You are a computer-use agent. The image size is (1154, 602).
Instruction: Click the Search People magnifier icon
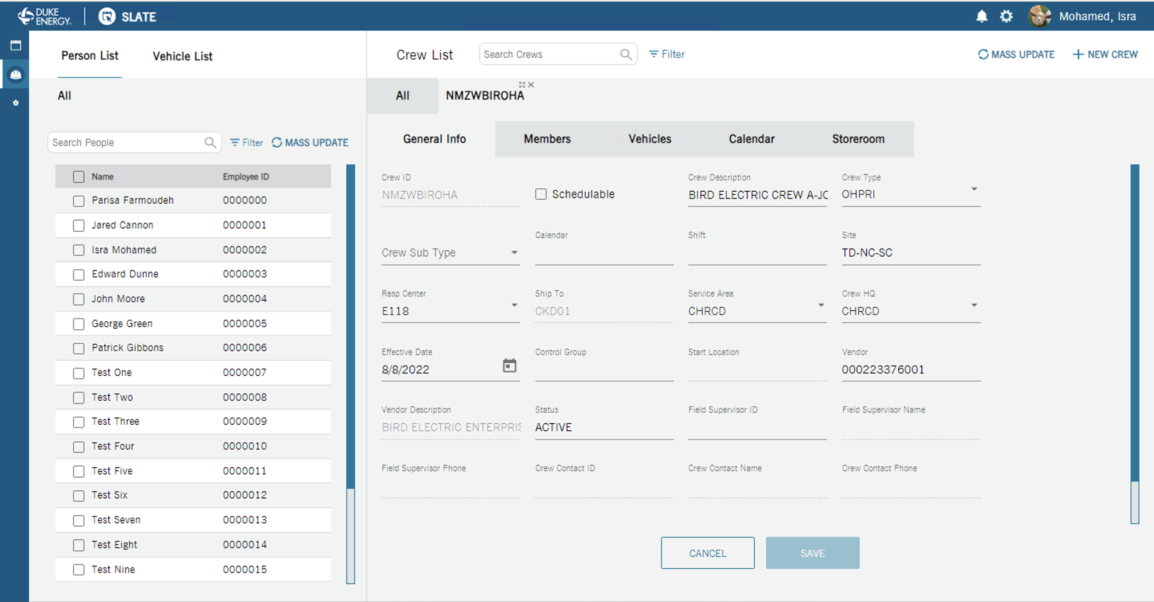tap(210, 143)
